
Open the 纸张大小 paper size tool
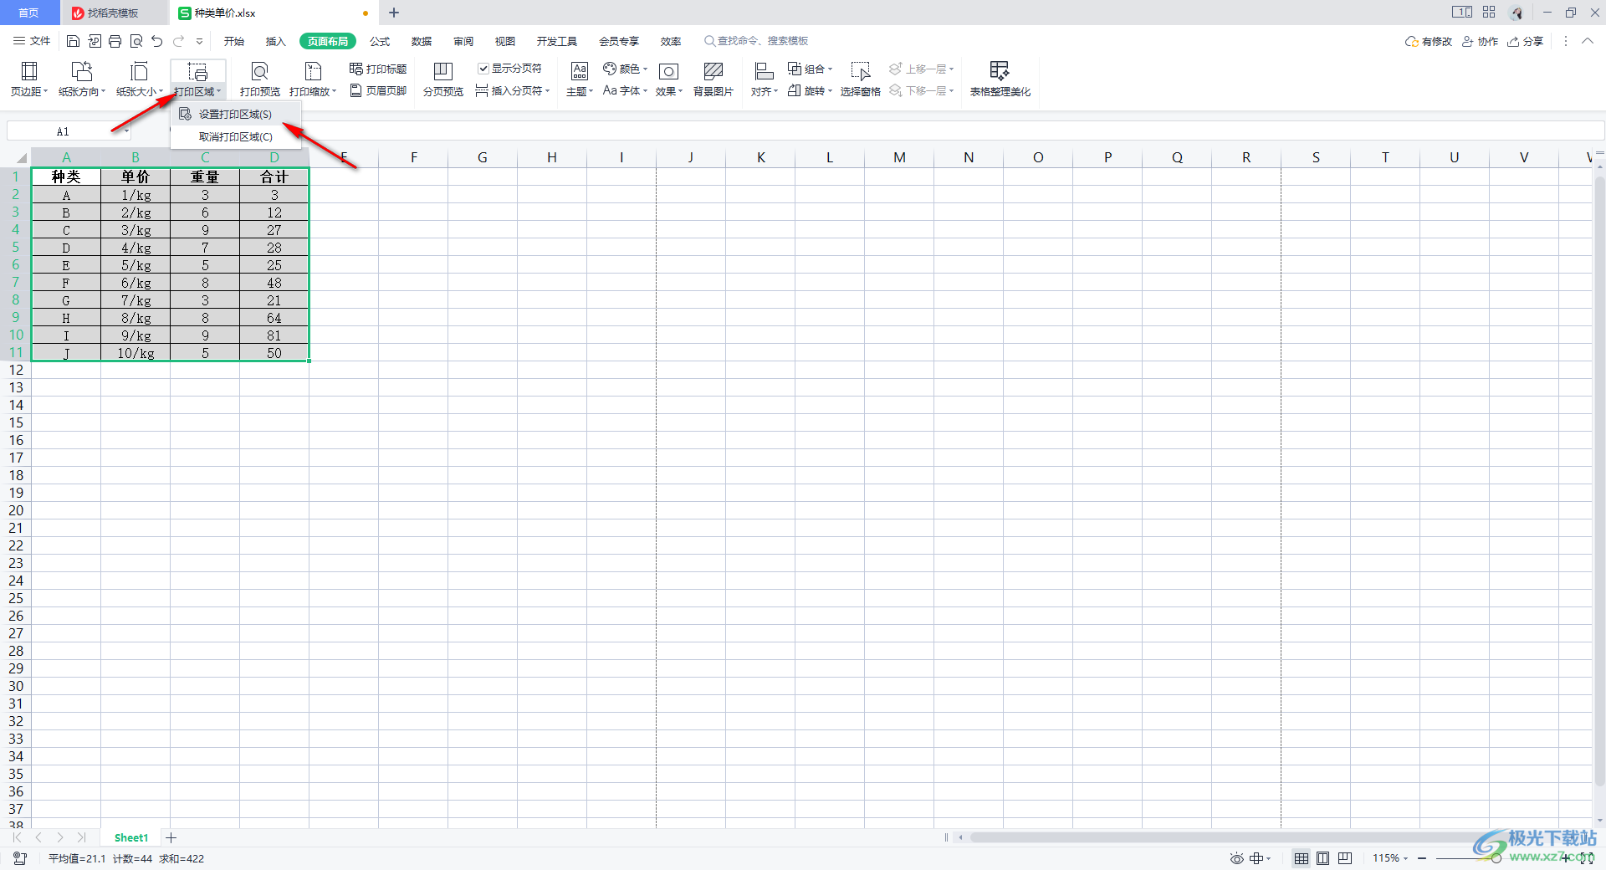pyautogui.click(x=139, y=79)
